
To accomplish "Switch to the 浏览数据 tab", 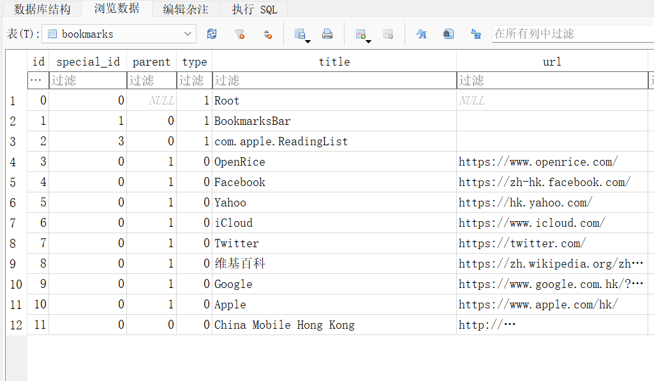I will coord(116,8).
